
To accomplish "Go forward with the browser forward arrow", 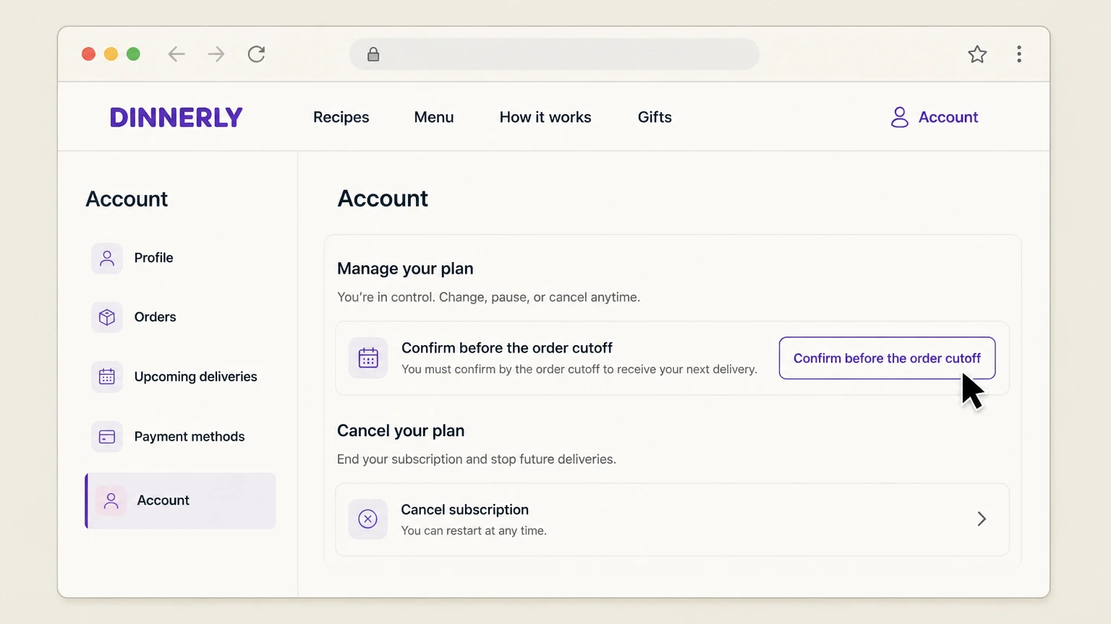I will pos(216,54).
